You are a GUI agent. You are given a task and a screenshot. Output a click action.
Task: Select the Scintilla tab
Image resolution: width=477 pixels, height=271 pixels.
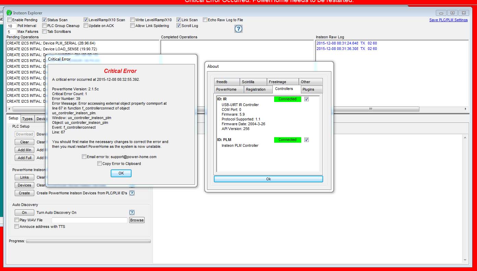[253, 82]
